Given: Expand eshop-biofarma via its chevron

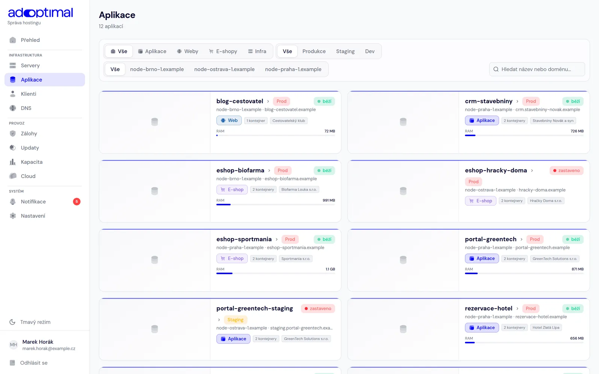Looking at the screenshot, I should tap(269, 171).
